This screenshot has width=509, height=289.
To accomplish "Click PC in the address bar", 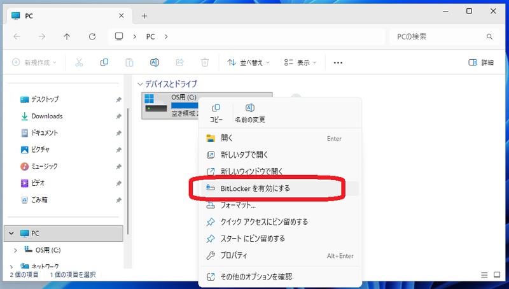I will [150, 37].
